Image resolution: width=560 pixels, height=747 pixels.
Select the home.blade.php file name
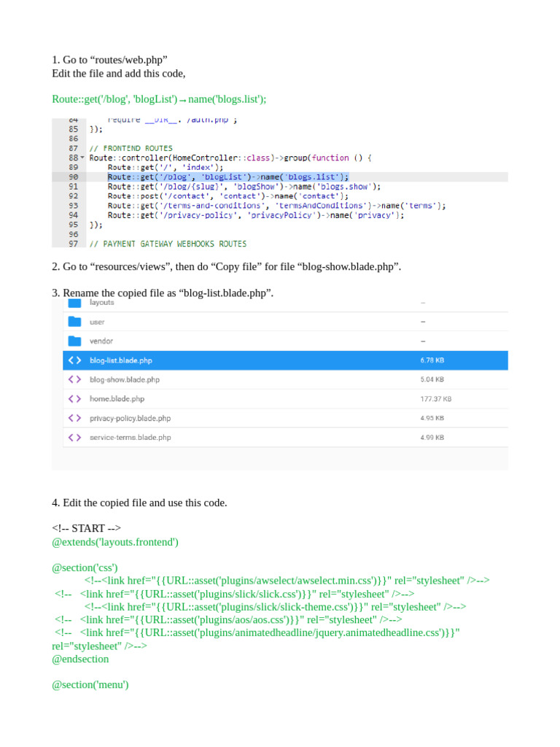pos(117,399)
